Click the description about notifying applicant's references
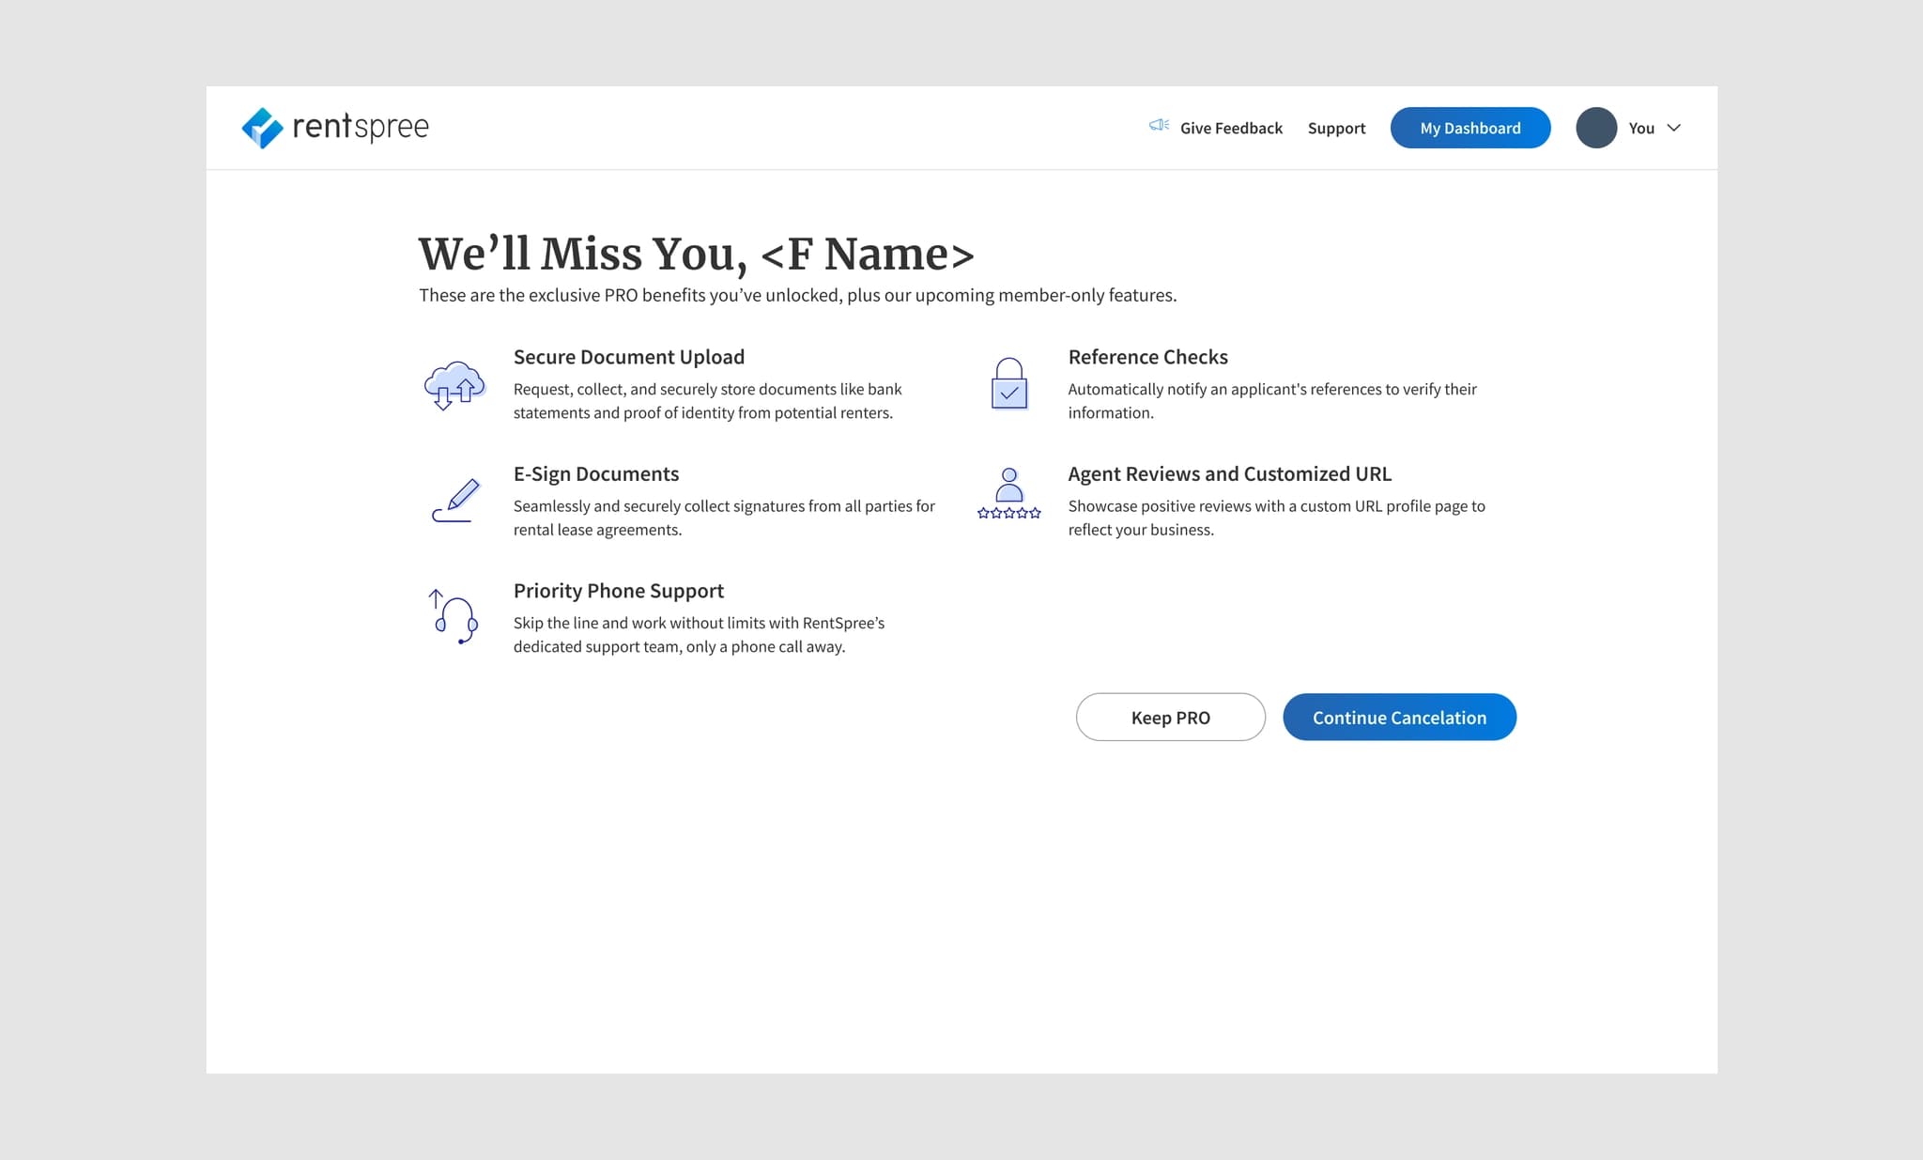Viewport: 1923px width, 1160px height. coord(1272,401)
